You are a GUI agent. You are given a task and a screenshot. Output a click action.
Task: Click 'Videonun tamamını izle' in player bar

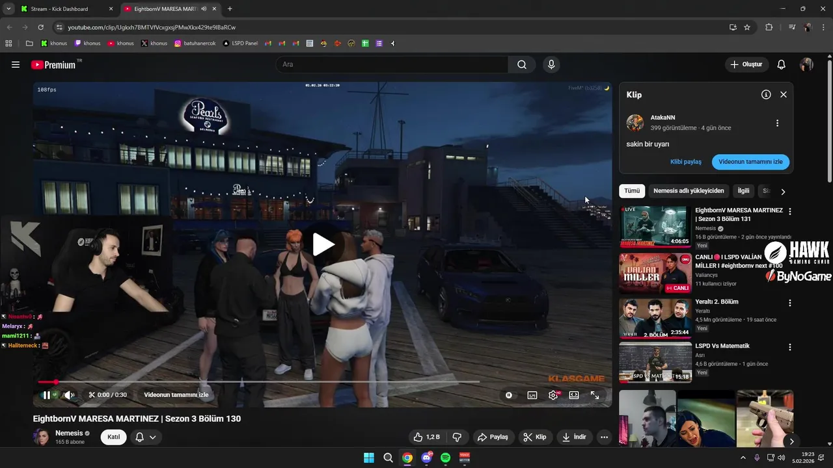pyautogui.click(x=176, y=395)
